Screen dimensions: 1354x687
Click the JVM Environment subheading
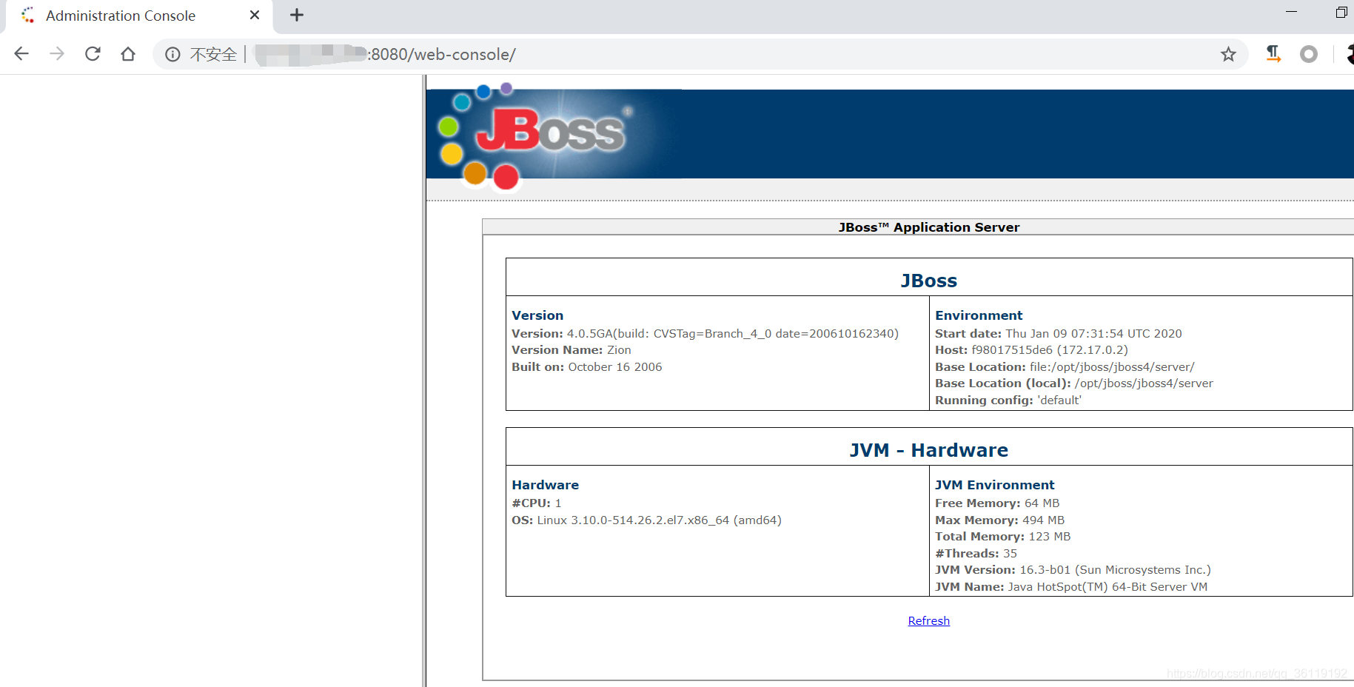coord(995,485)
